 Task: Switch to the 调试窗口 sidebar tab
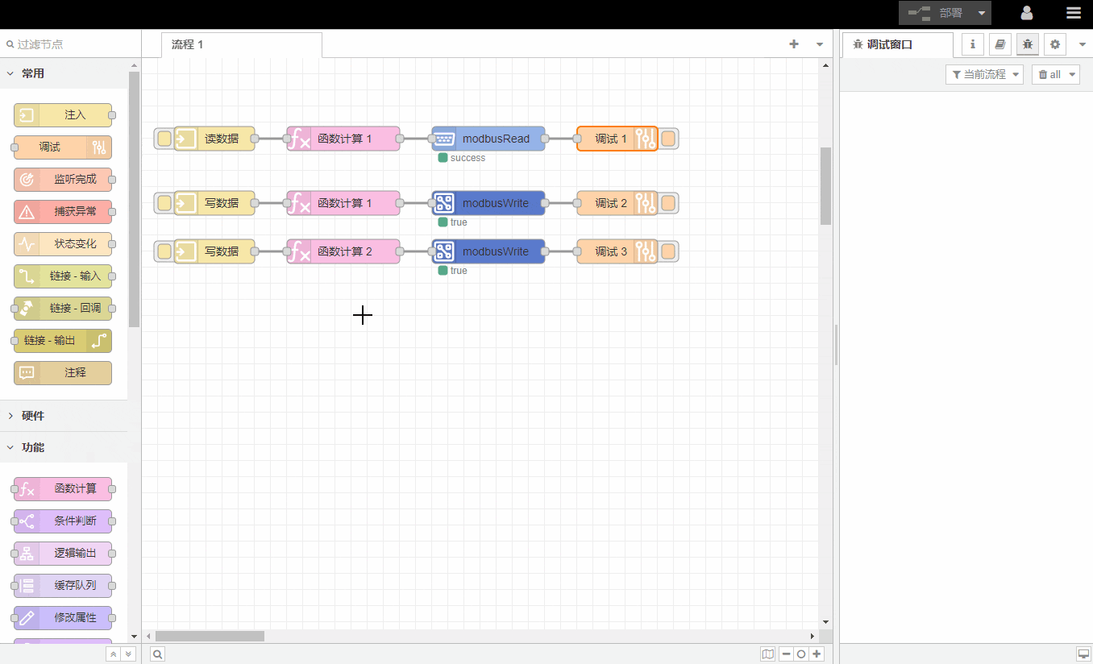[x=889, y=44]
